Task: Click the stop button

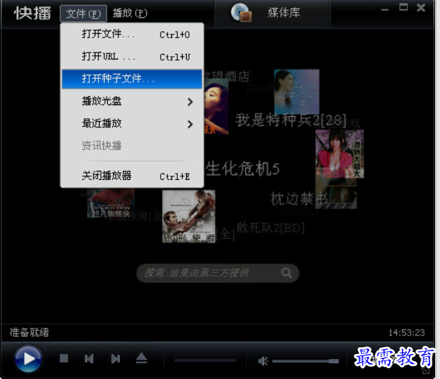Action: point(64,358)
